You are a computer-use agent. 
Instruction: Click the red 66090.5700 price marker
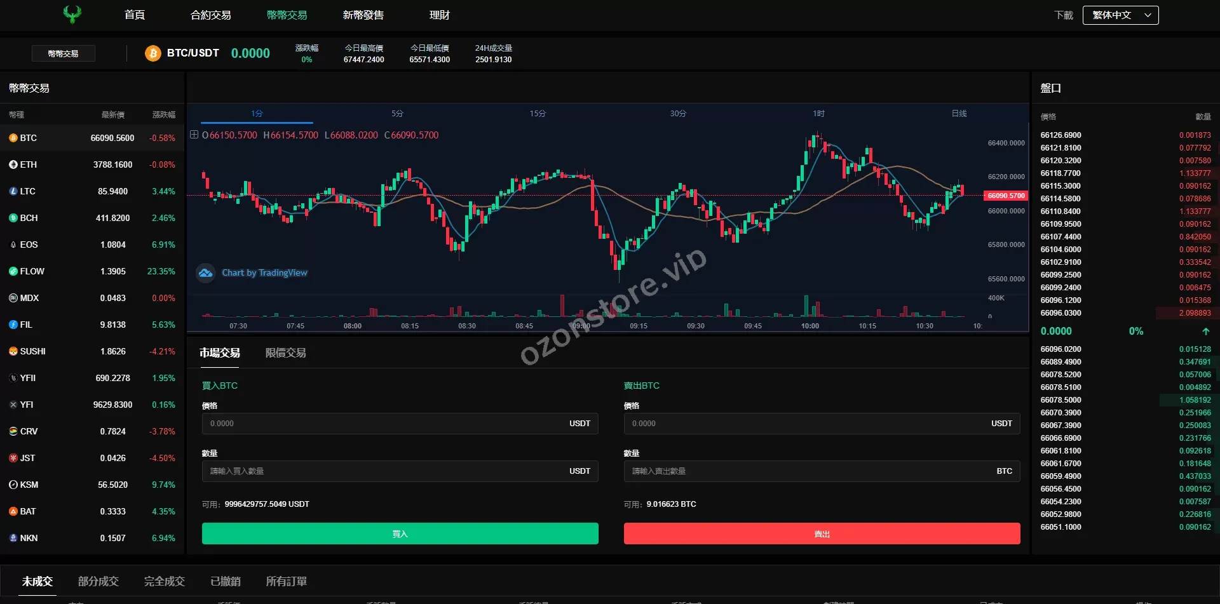[1005, 196]
